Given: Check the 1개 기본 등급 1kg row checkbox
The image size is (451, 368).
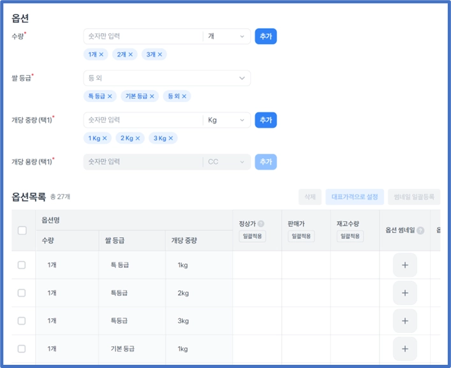Looking at the screenshot, I should (x=22, y=349).
